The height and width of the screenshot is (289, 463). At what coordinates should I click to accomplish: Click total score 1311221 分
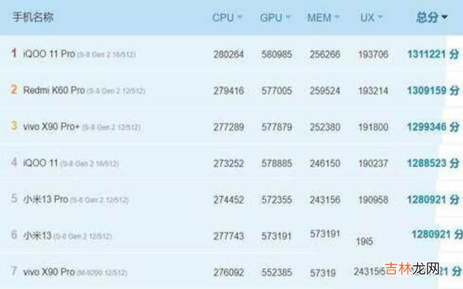(433, 54)
